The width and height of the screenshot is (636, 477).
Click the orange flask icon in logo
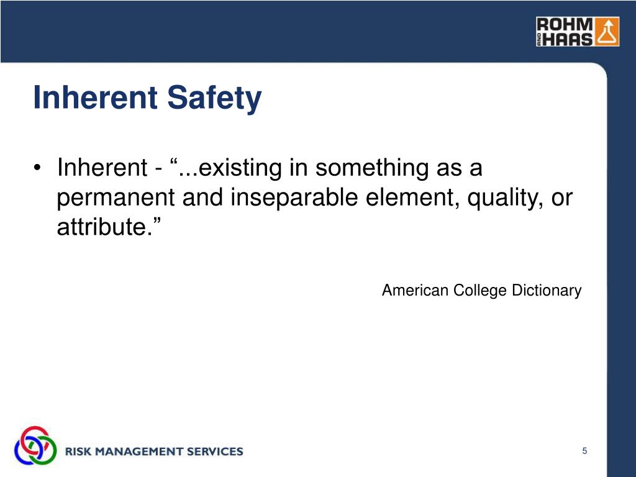(x=607, y=32)
